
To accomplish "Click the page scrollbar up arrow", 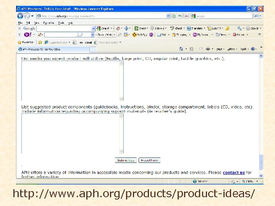I will [x=261, y=56].
